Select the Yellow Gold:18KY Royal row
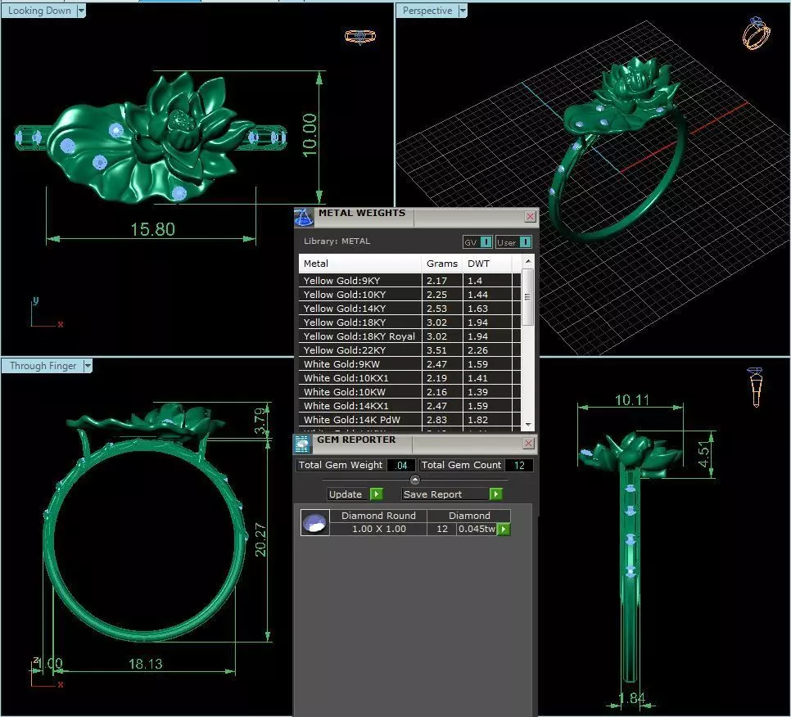The image size is (791, 717). [x=409, y=336]
